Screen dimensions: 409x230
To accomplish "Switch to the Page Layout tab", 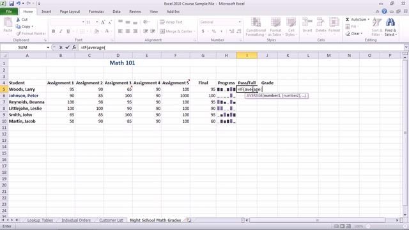I will click(70, 11).
